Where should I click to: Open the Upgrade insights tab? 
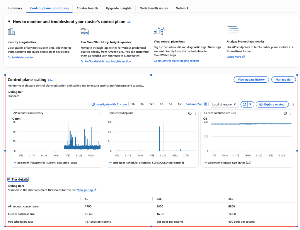pos(118,8)
